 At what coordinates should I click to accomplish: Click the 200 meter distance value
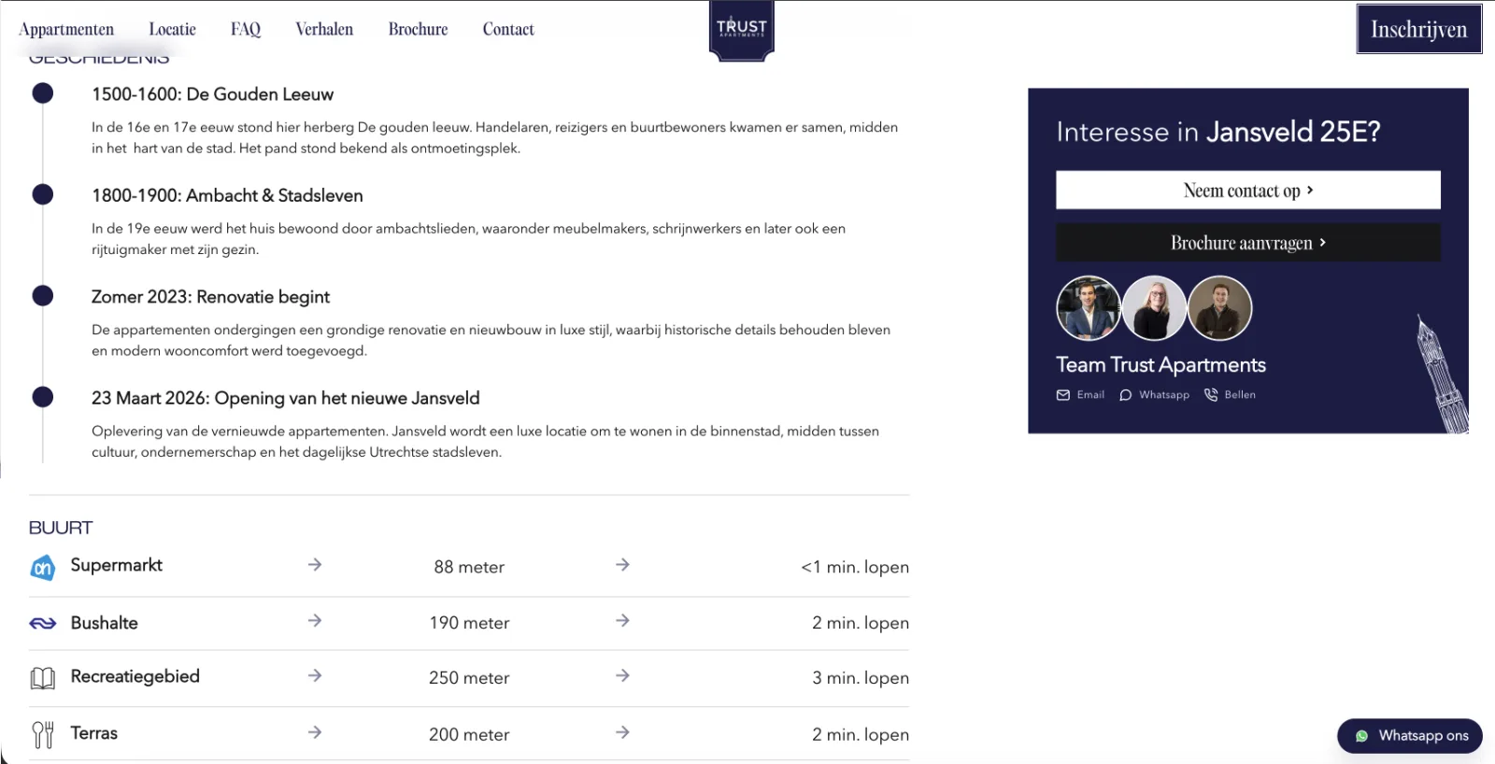tap(469, 735)
